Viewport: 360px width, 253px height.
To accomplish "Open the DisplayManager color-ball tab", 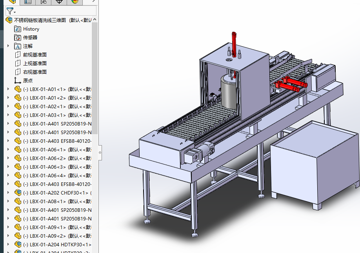I will [x=75, y=2].
